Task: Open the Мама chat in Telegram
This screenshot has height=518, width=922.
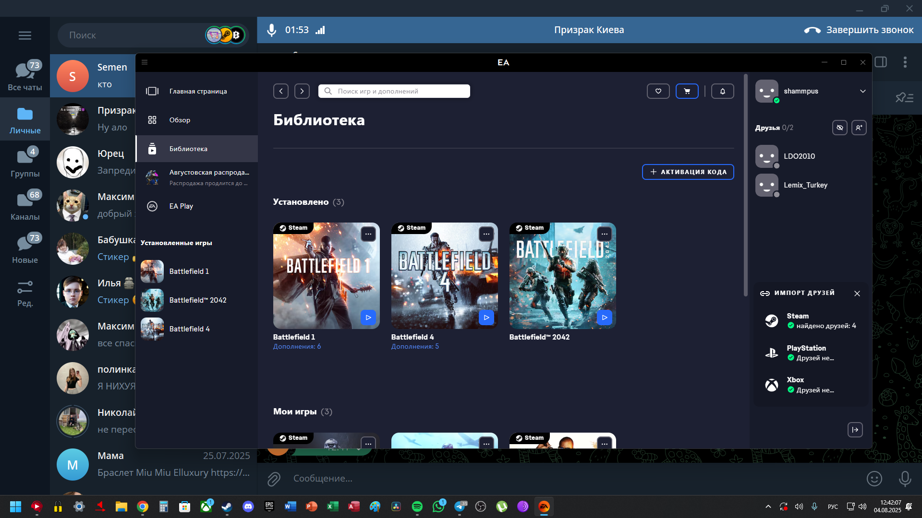Action: coord(154,464)
